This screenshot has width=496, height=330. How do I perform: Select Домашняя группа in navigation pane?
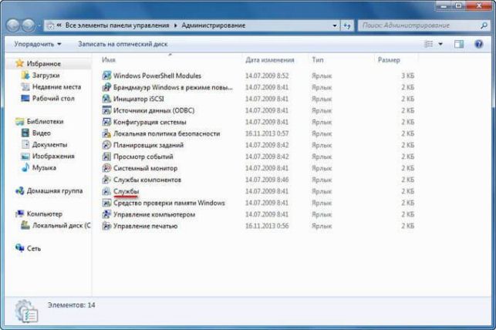(55, 190)
